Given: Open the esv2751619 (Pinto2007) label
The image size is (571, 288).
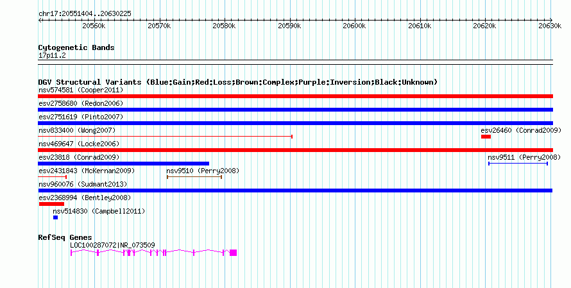Looking at the screenshot, I should tap(81, 117).
